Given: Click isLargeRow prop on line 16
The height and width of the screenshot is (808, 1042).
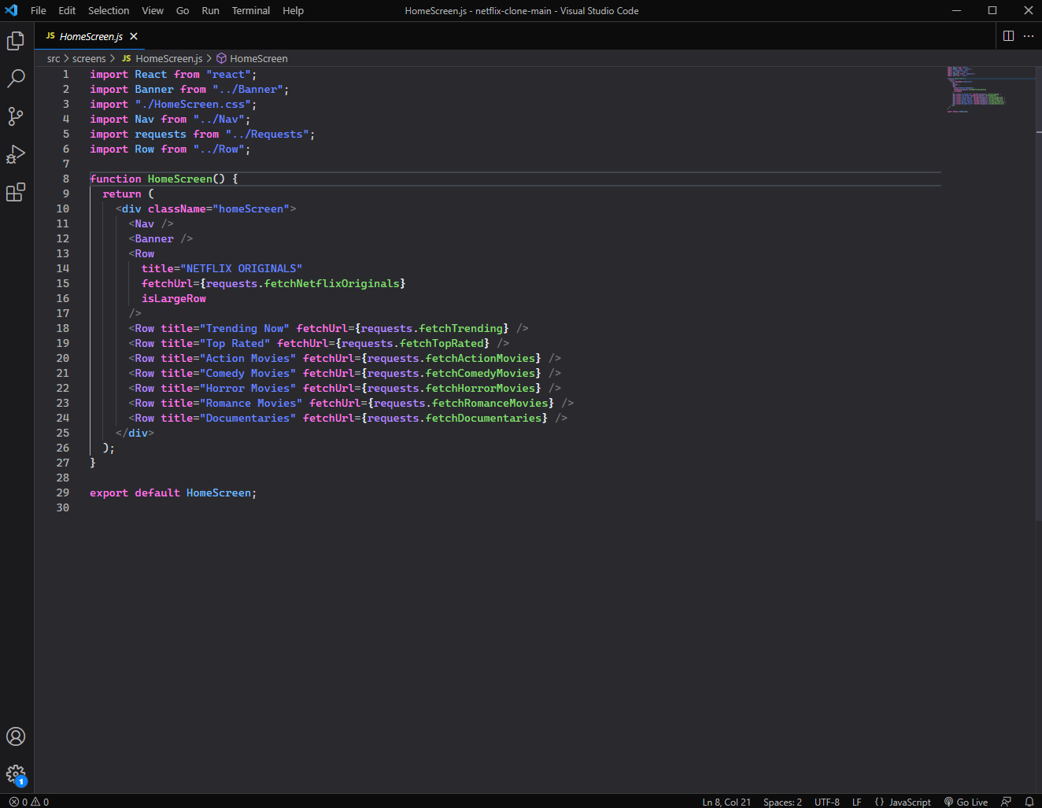Looking at the screenshot, I should [x=174, y=298].
